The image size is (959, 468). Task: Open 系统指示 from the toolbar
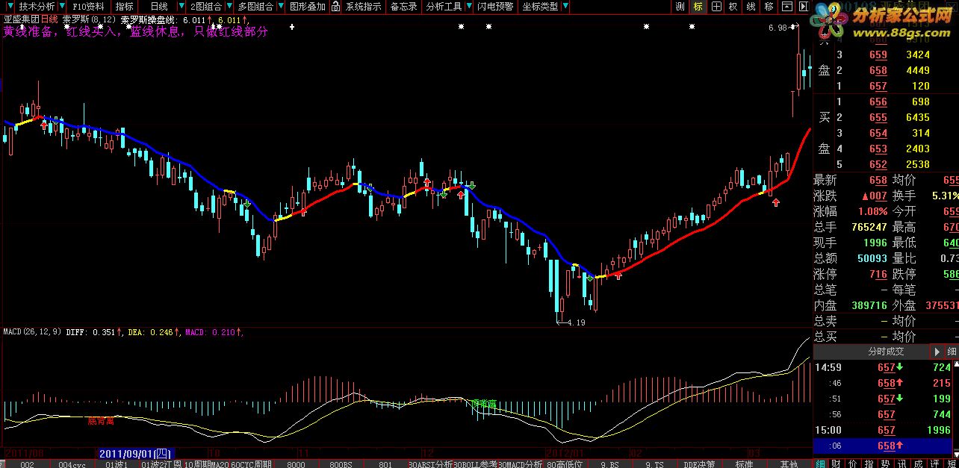(x=363, y=7)
